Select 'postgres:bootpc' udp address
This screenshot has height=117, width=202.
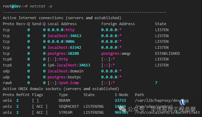[64, 77]
